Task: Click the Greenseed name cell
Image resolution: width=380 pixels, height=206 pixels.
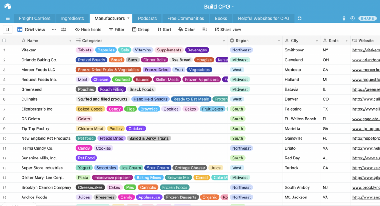Action: 31,89
